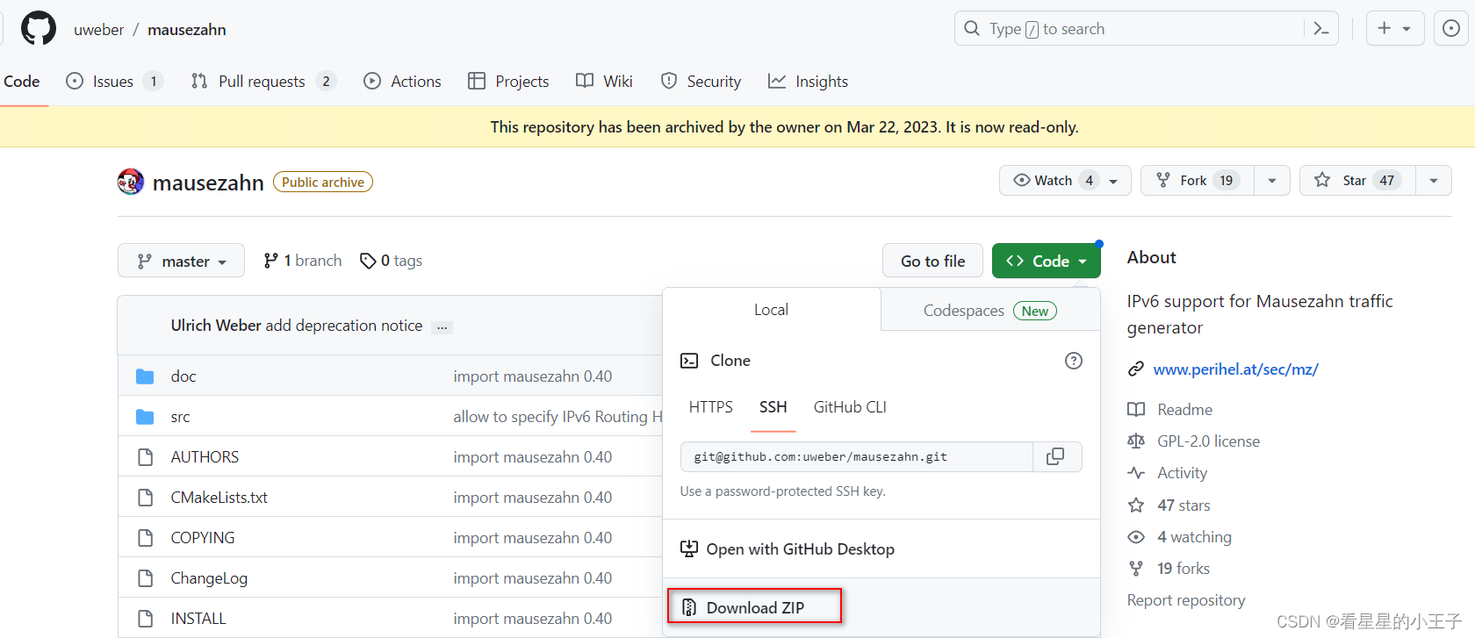Open the mausezahn repository title link
This screenshot has width=1475, height=638.
click(x=208, y=183)
